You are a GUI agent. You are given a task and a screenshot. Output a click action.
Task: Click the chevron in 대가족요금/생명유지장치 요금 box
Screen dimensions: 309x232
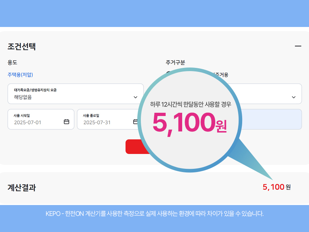point(135,97)
